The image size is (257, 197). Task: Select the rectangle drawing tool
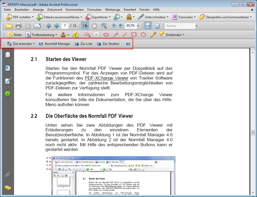[x=134, y=35]
